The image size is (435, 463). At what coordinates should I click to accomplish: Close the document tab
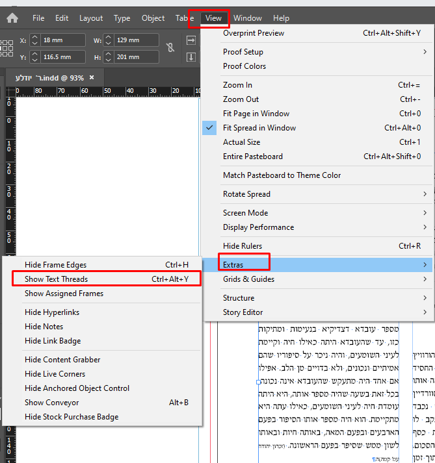click(x=92, y=77)
